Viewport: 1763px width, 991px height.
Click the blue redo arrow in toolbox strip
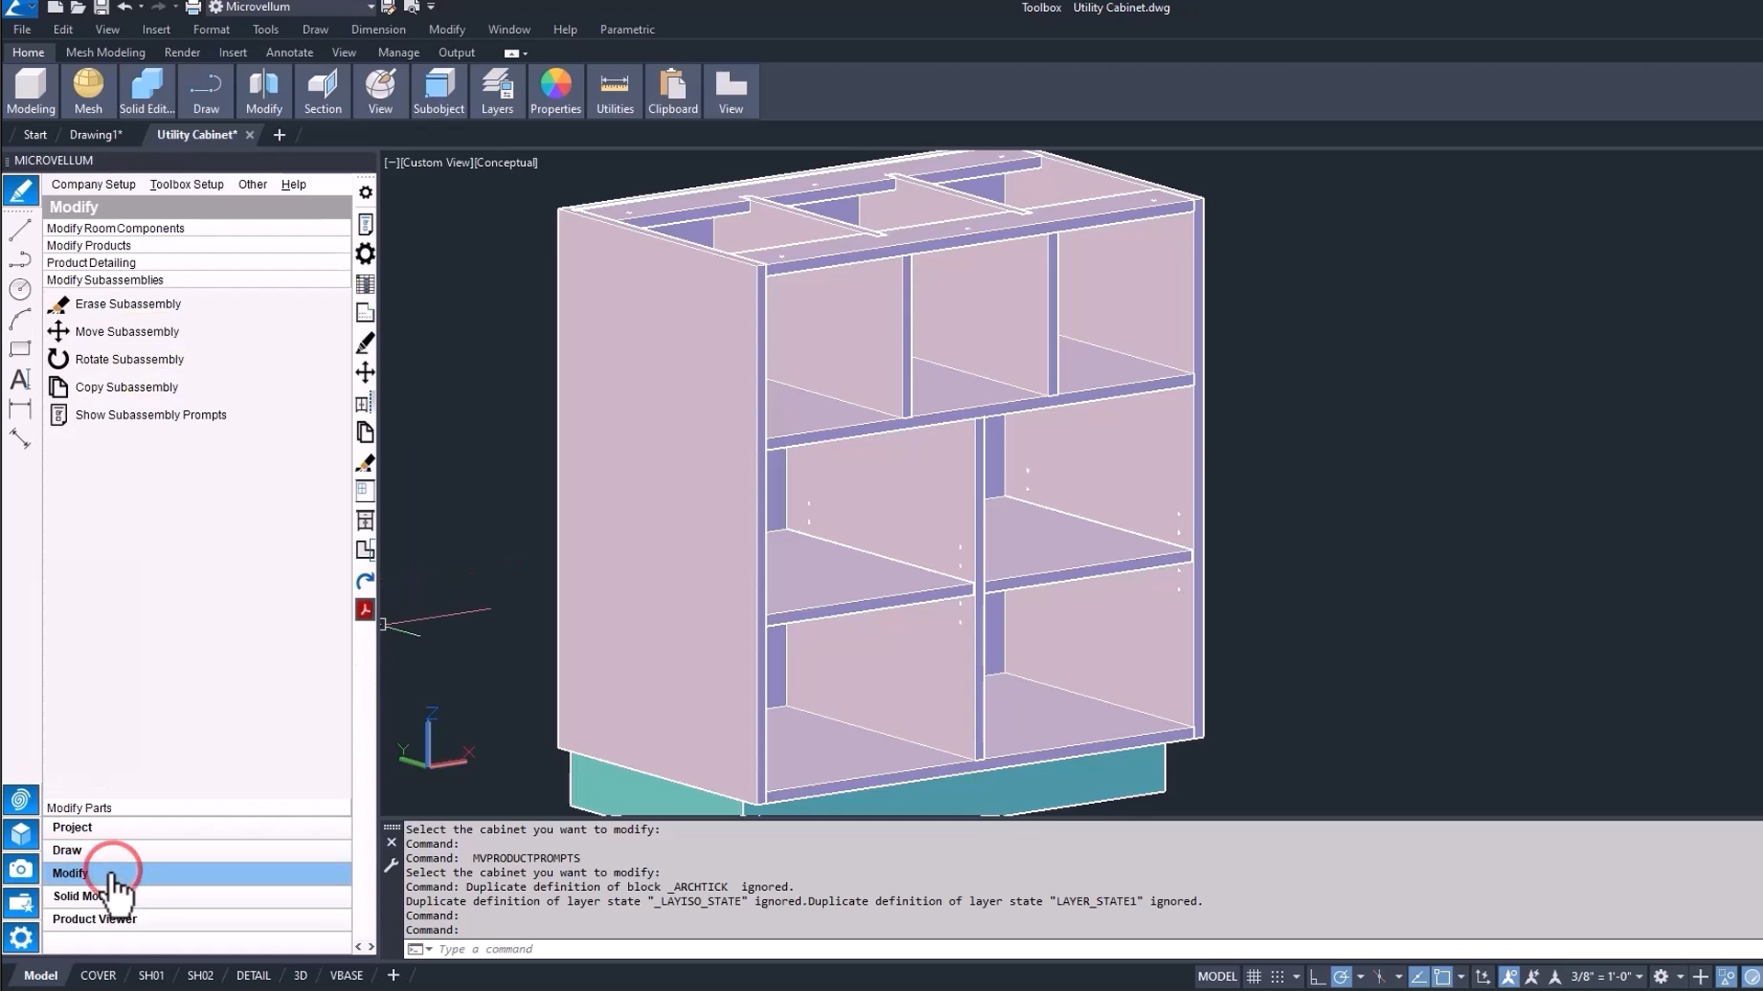365,581
